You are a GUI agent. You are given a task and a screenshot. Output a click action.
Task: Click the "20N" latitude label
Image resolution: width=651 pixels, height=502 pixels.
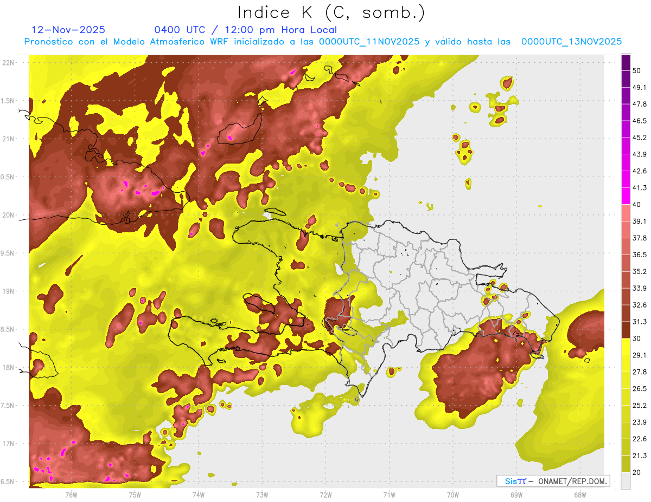coord(8,215)
